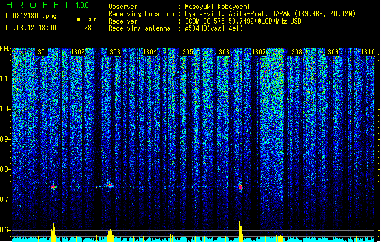Viewport: 381px width, 242px height.
Task: Click the A504HB(yagi 4el) antenna text
Action: click(214, 28)
